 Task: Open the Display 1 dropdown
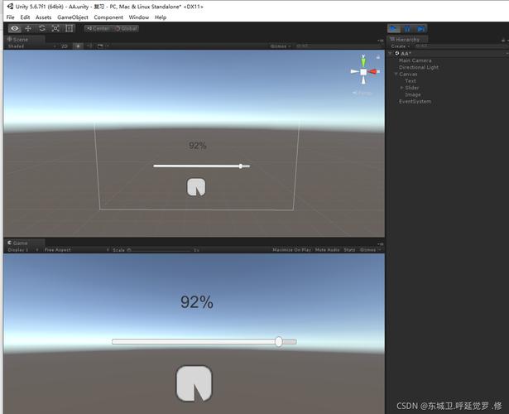pyautogui.click(x=22, y=250)
